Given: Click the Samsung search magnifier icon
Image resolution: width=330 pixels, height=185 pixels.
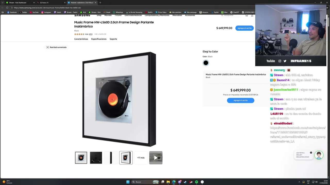Looking at the screenshot, I should (222, 15).
